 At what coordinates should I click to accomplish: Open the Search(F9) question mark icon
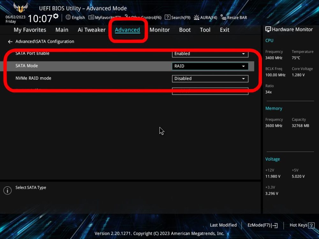167,17
